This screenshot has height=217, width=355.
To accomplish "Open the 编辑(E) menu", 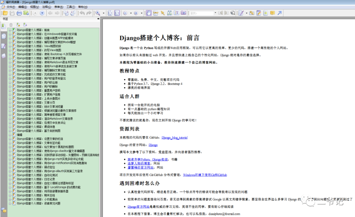I will (22, 7).
